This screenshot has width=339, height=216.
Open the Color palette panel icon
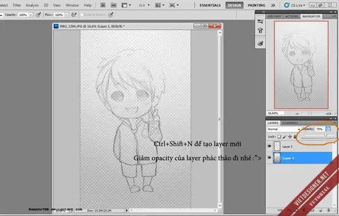point(260,43)
